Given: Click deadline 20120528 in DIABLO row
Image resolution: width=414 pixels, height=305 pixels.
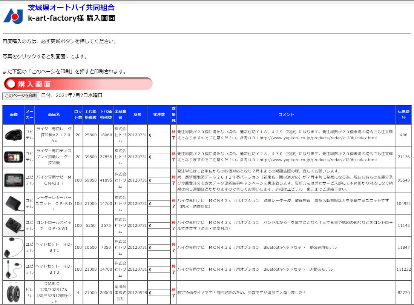Looking at the screenshot, I should coord(137,293).
